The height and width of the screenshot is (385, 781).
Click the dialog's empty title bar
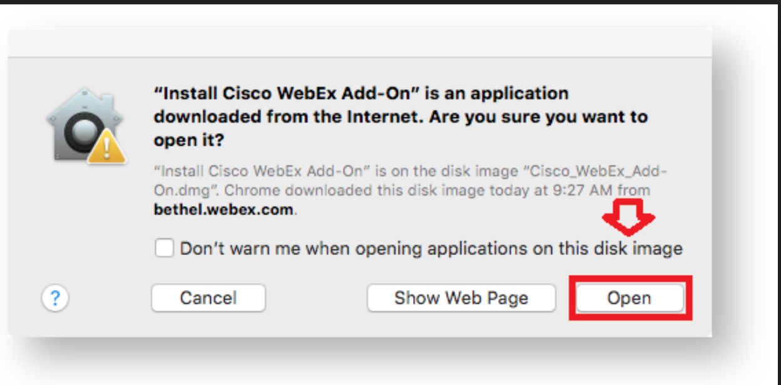(360, 42)
